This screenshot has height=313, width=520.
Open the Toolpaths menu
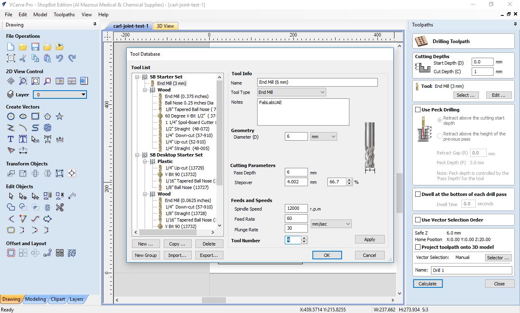tap(64, 14)
